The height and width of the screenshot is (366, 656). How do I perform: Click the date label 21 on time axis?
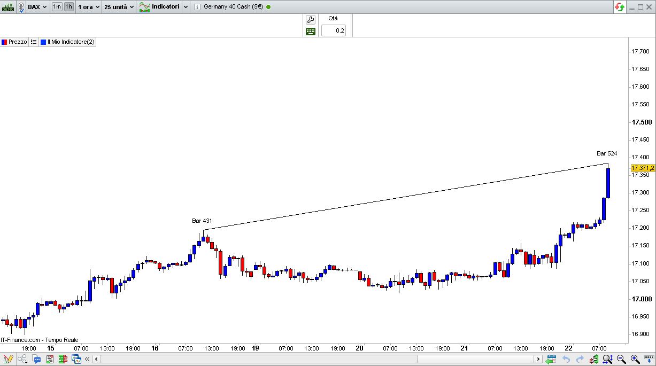point(464,348)
